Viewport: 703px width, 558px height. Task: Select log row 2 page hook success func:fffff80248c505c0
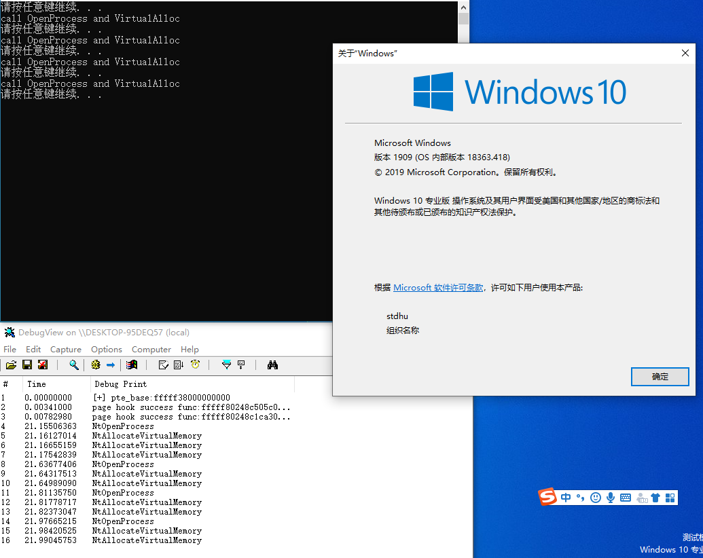click(x=147, y=407)
